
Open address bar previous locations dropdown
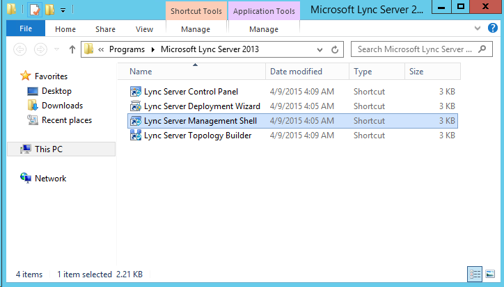pyautogui.click(x=320, y=50)
